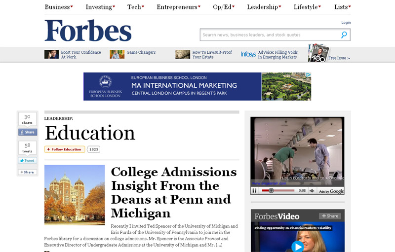
Task: Toggle Follow Education button
Action: pyautogui.click(x=65, y=149)
